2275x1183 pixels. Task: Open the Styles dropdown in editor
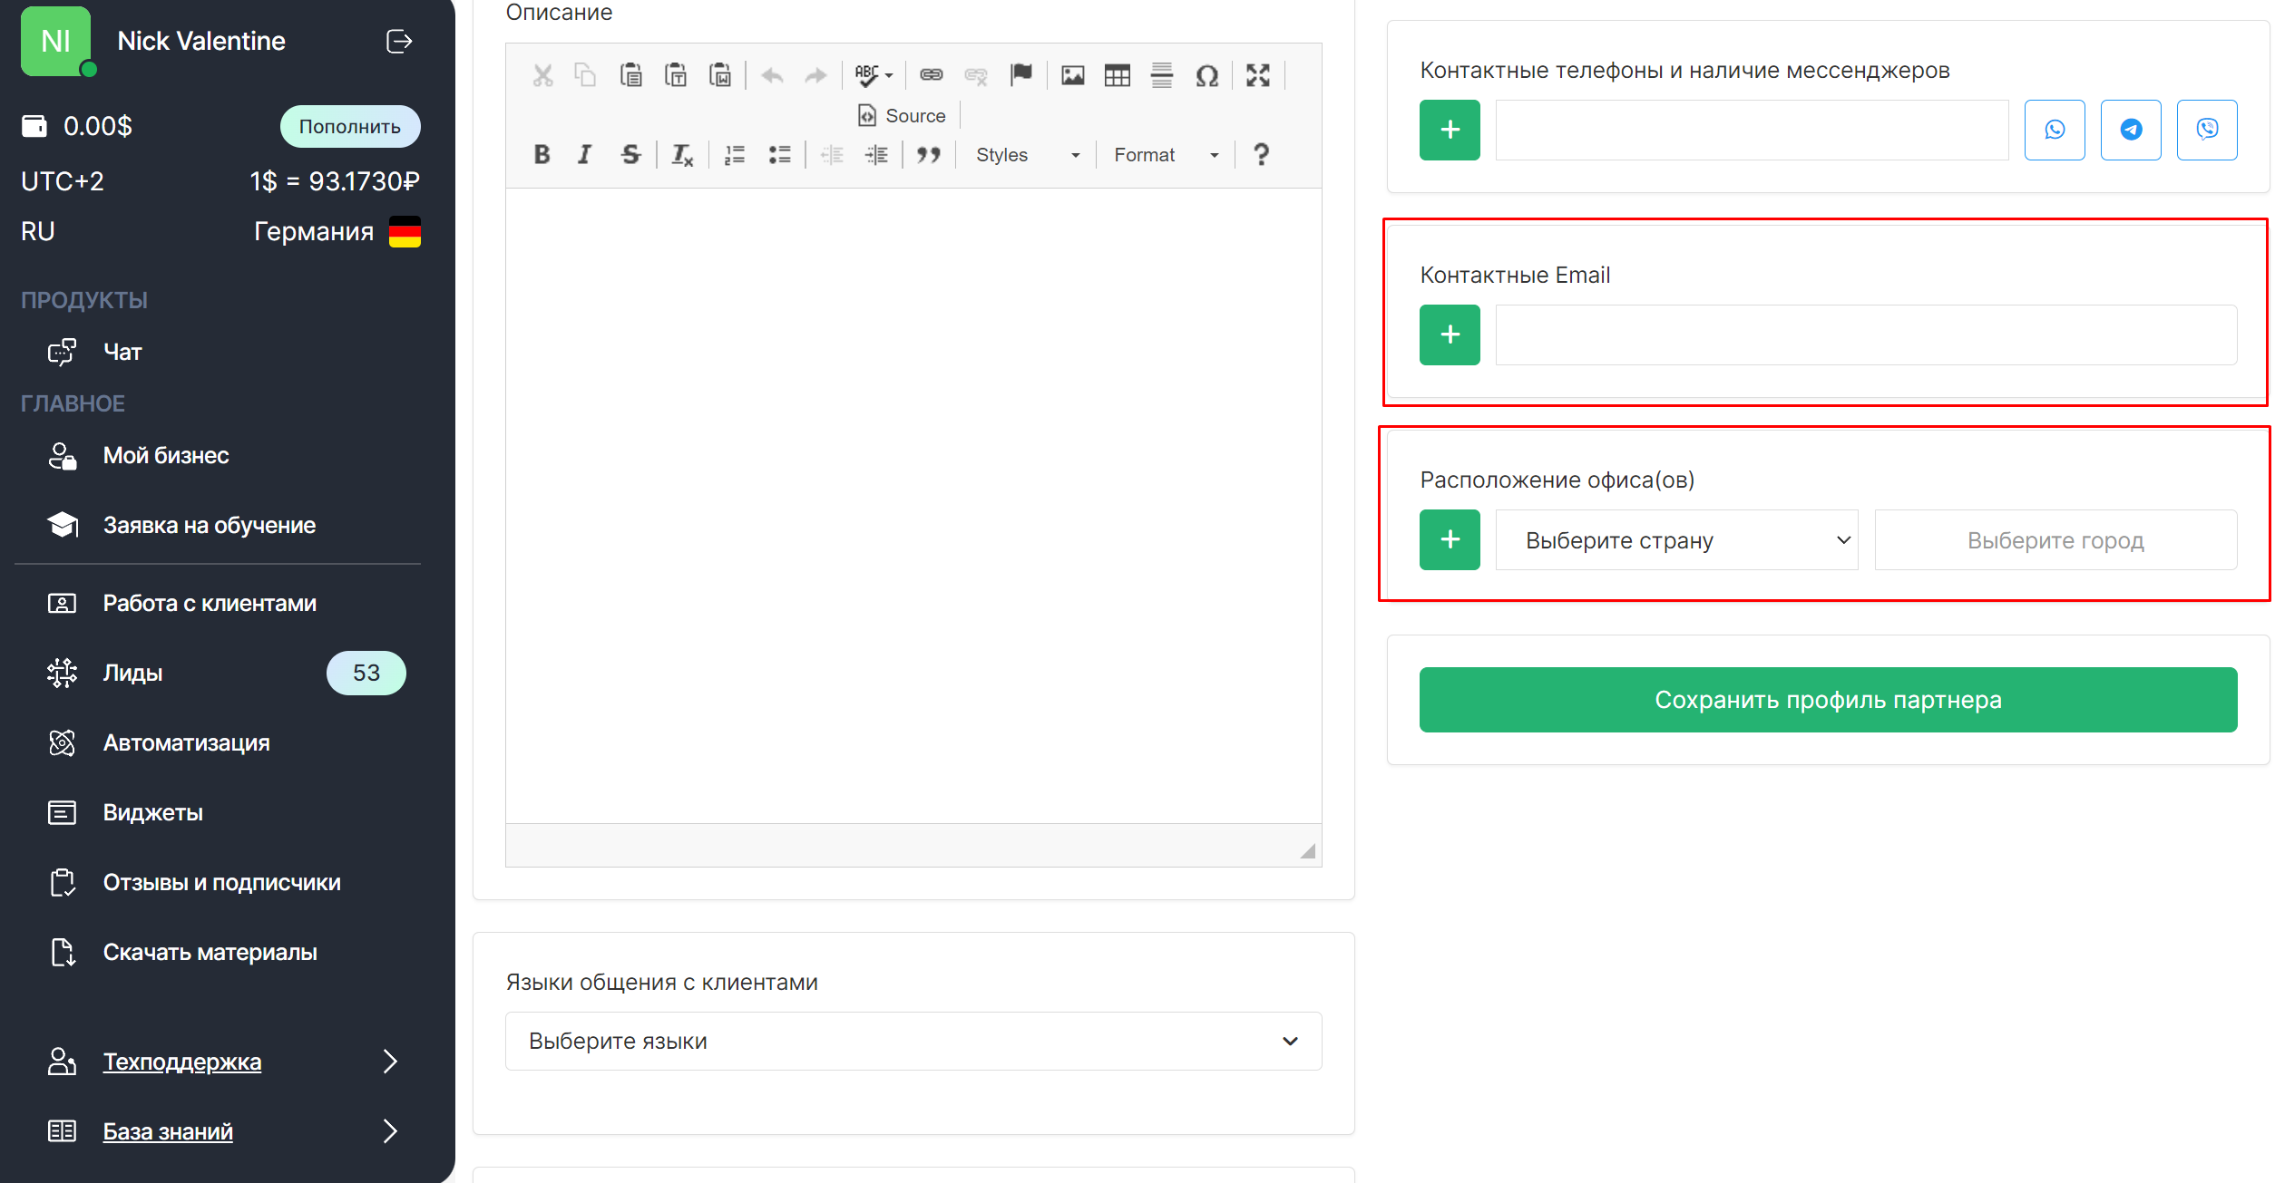coord(1026,155)
